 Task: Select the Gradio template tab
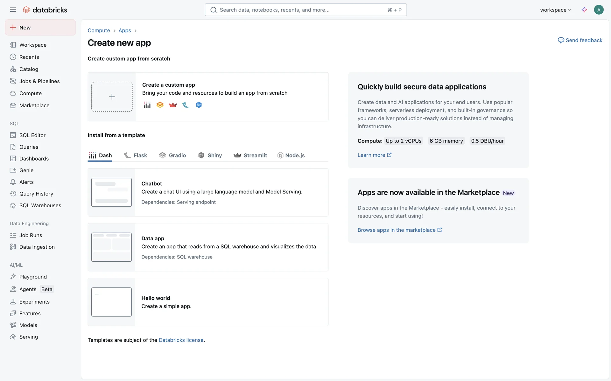[172, 155]
